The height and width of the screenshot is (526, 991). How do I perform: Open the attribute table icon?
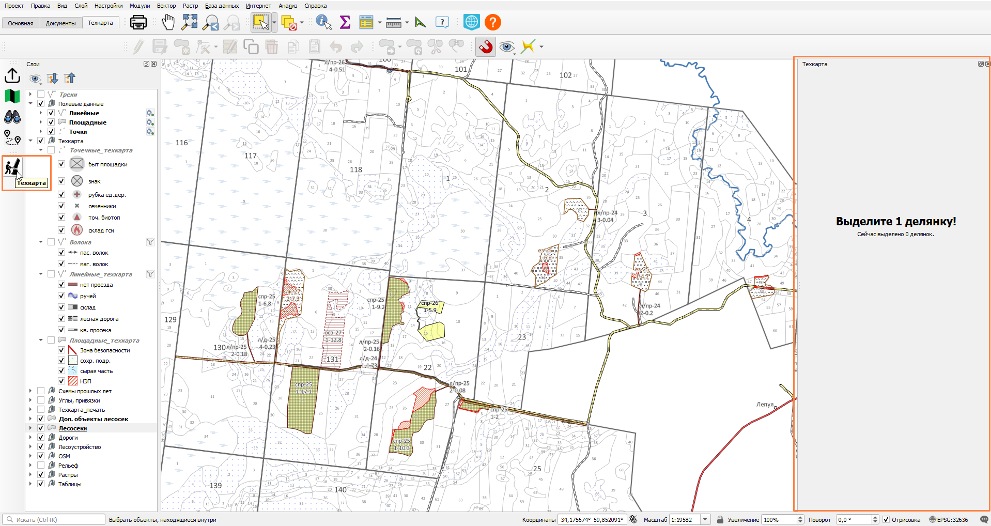pos(366,22)
